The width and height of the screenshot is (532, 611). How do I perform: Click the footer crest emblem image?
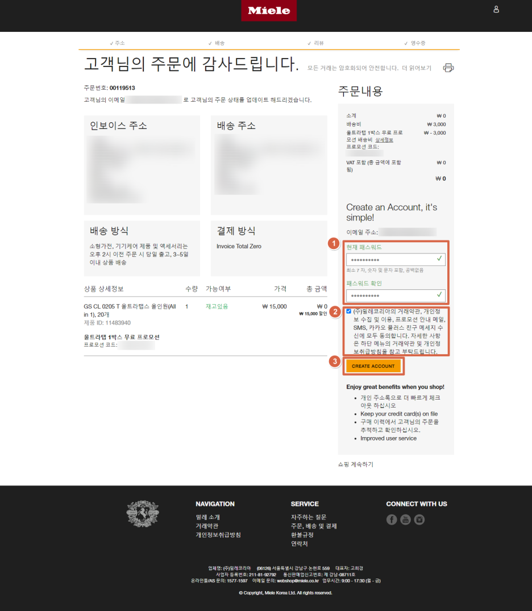[143, 514]
